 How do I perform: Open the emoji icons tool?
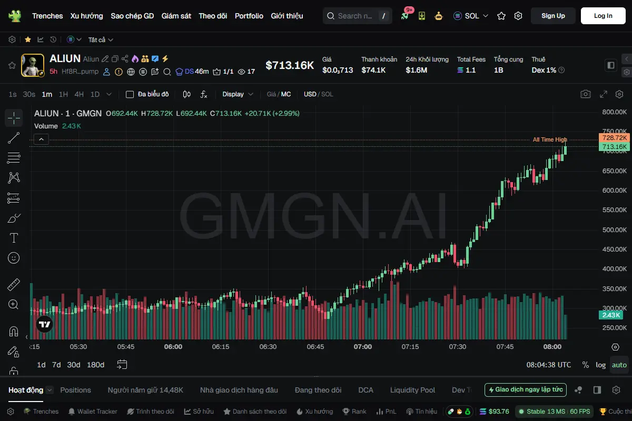14,258
